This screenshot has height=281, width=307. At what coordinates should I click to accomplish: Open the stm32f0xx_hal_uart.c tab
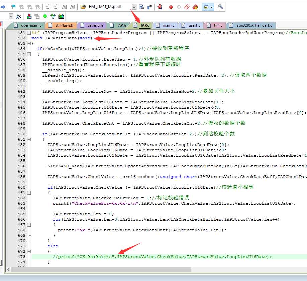pos(251,25)
